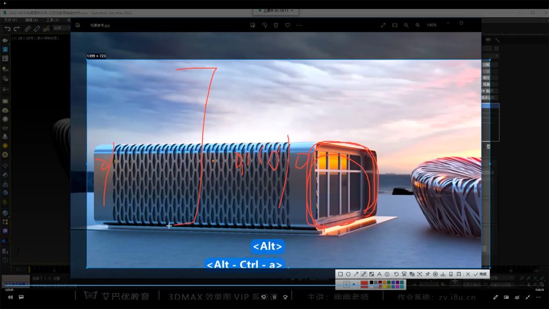Select the medium brush size dot
Image resolution: width=549 pixels, height=309 pixels.
346,284
